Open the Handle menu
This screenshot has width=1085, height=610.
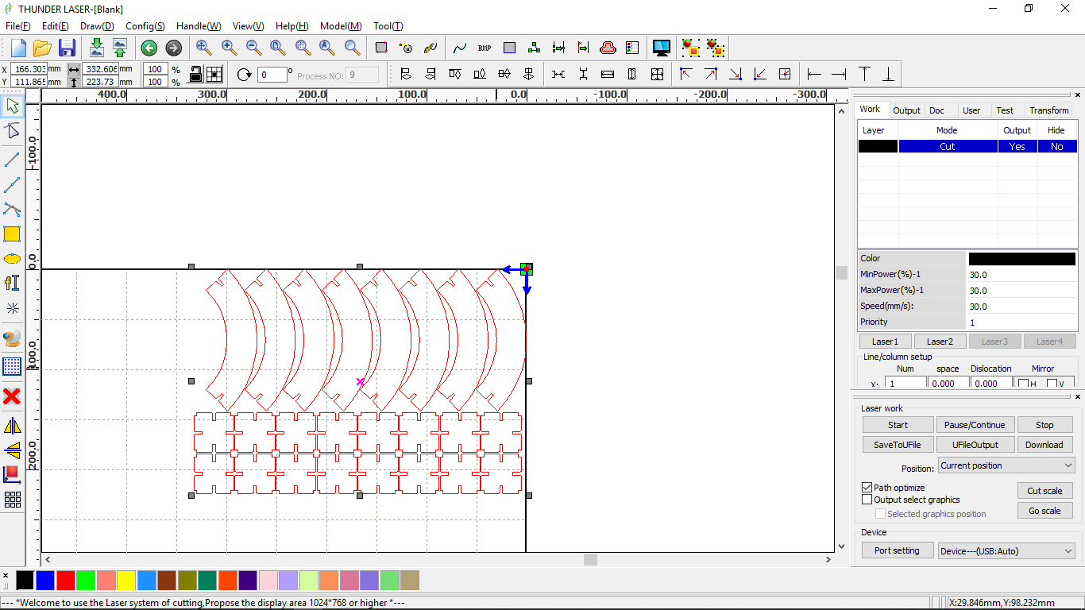tap(198, 26)
